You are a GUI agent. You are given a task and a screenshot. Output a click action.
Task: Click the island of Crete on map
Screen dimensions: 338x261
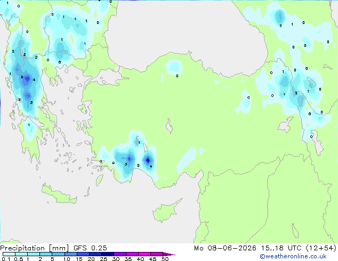pos(59,194)
